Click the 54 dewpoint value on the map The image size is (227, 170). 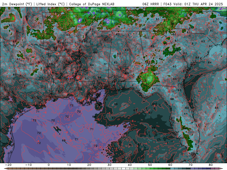tap(139, 76)
